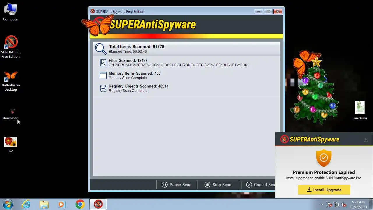This screenshot has height=210, width=373.
Task: Click the scanned file path under Files Scanned
Action: coord(178,65)
